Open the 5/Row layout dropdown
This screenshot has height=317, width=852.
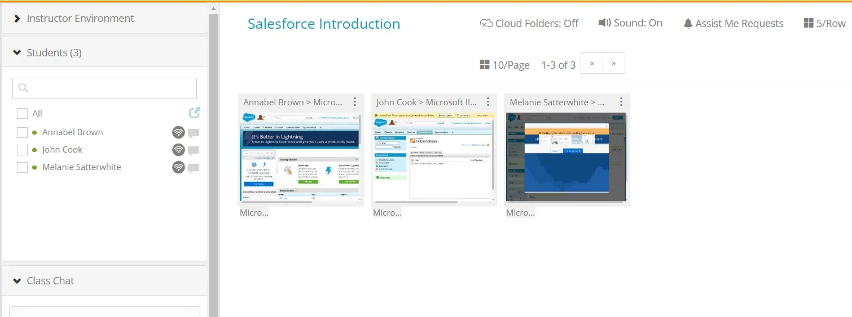[825, 24]
